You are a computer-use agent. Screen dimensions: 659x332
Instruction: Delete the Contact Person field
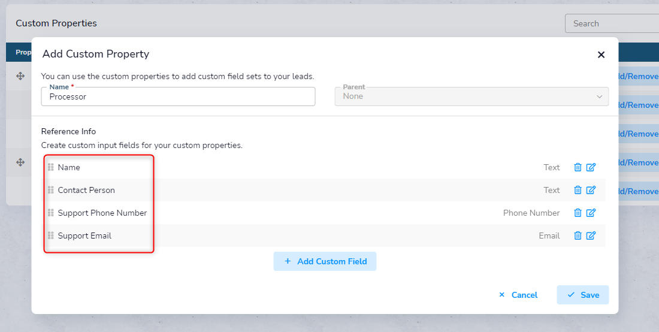[x=578, y=190]
